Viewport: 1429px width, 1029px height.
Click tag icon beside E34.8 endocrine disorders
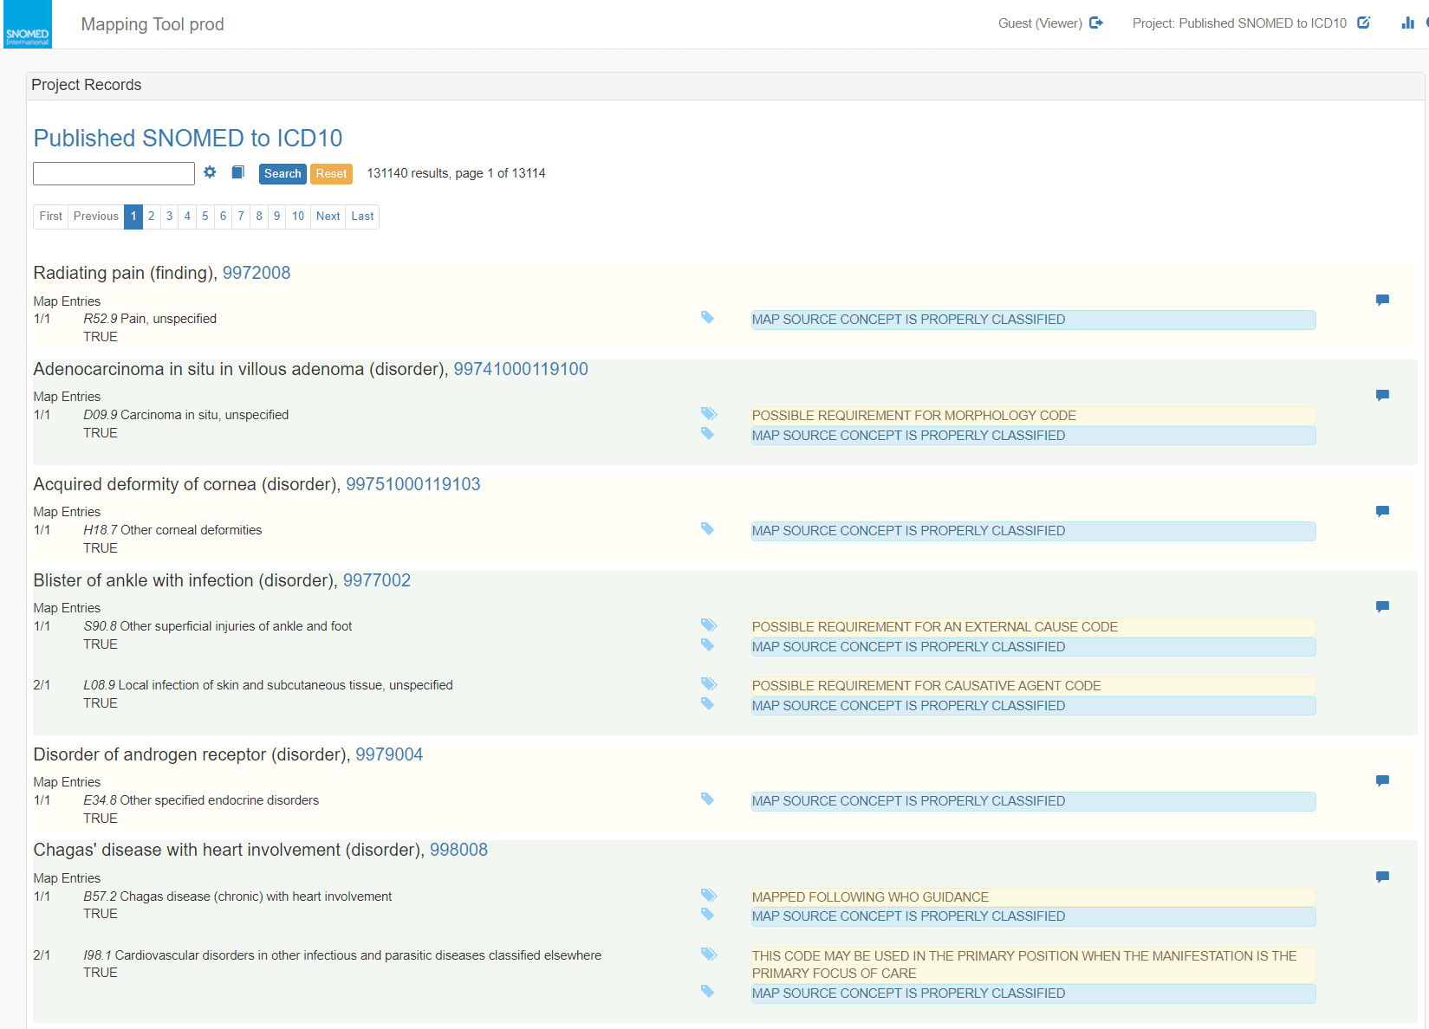tap(707, 799)
